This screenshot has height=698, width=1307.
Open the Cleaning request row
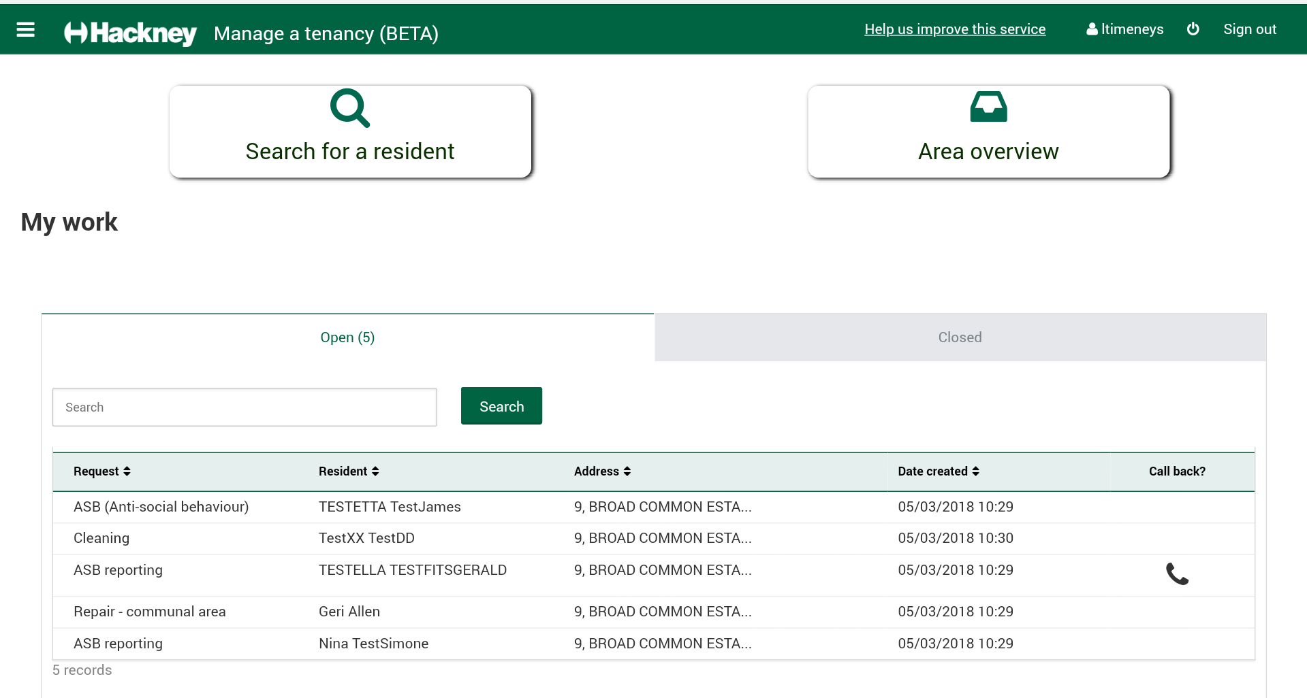pyautogui.click(x=653, y=538)
